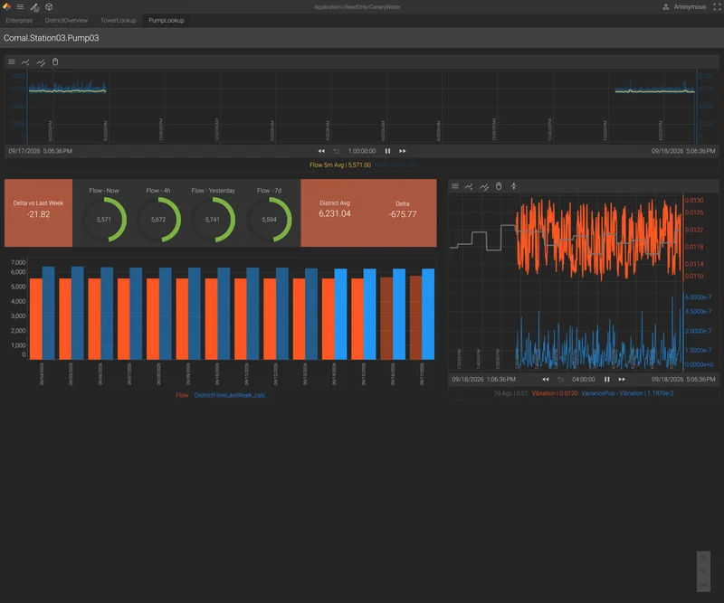Rewind the flow trend chart
This screenshot has width=724, height=603.
tap(321, 151)
